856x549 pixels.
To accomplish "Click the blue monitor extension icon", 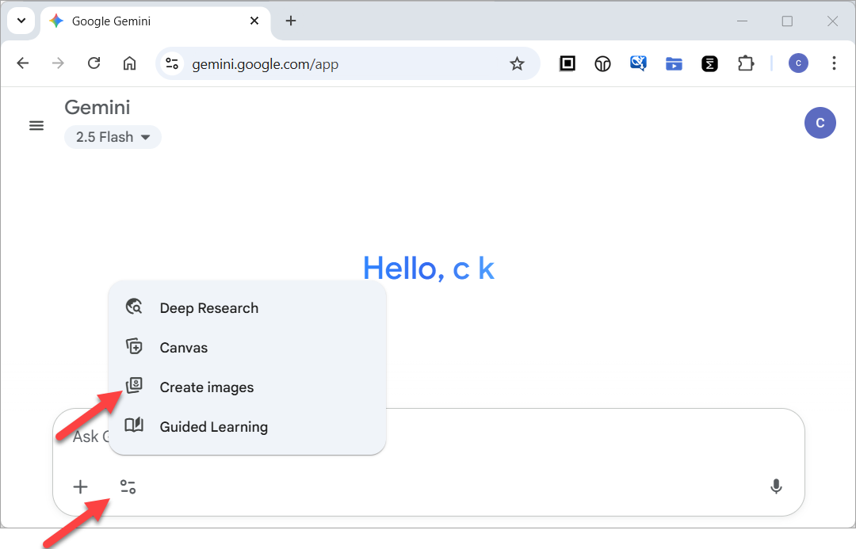I will tap(638, 64).
